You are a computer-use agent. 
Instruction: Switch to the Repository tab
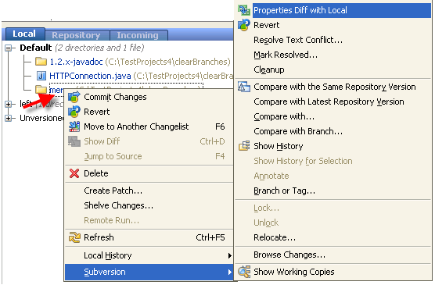pos(76,35)
